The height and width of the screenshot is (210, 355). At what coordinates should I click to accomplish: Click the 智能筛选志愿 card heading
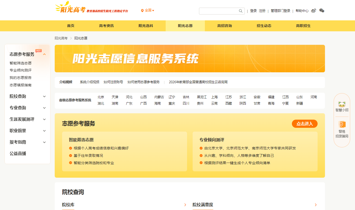click(81, 140)
